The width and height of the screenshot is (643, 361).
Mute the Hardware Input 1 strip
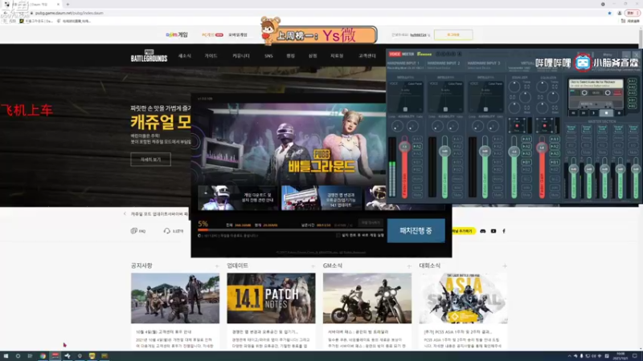(417, 195)
